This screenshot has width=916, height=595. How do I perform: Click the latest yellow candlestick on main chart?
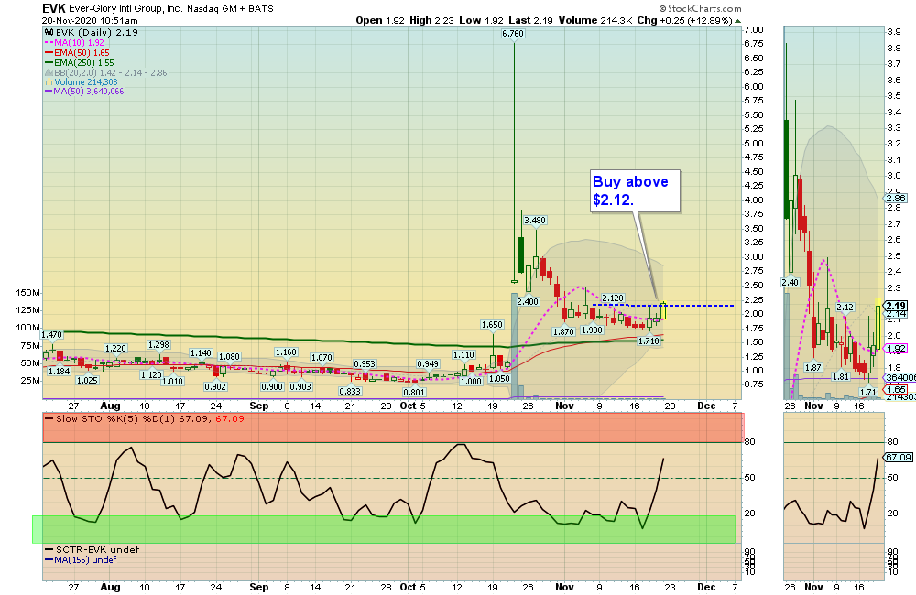pos(663,310)
